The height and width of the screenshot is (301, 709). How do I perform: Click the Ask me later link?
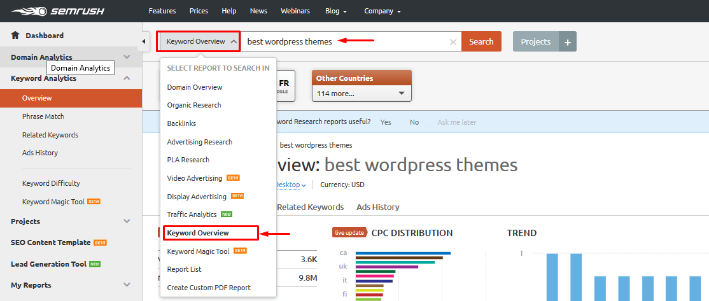pos(457,122)
